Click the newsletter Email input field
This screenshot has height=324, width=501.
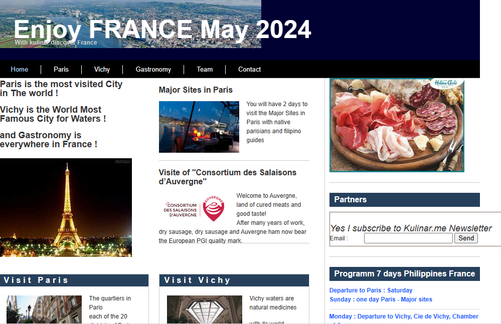pos(408,238)
